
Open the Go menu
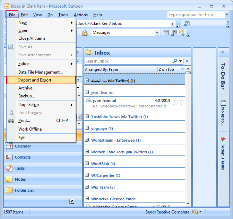pyautogui.click(x=50, y=15)
